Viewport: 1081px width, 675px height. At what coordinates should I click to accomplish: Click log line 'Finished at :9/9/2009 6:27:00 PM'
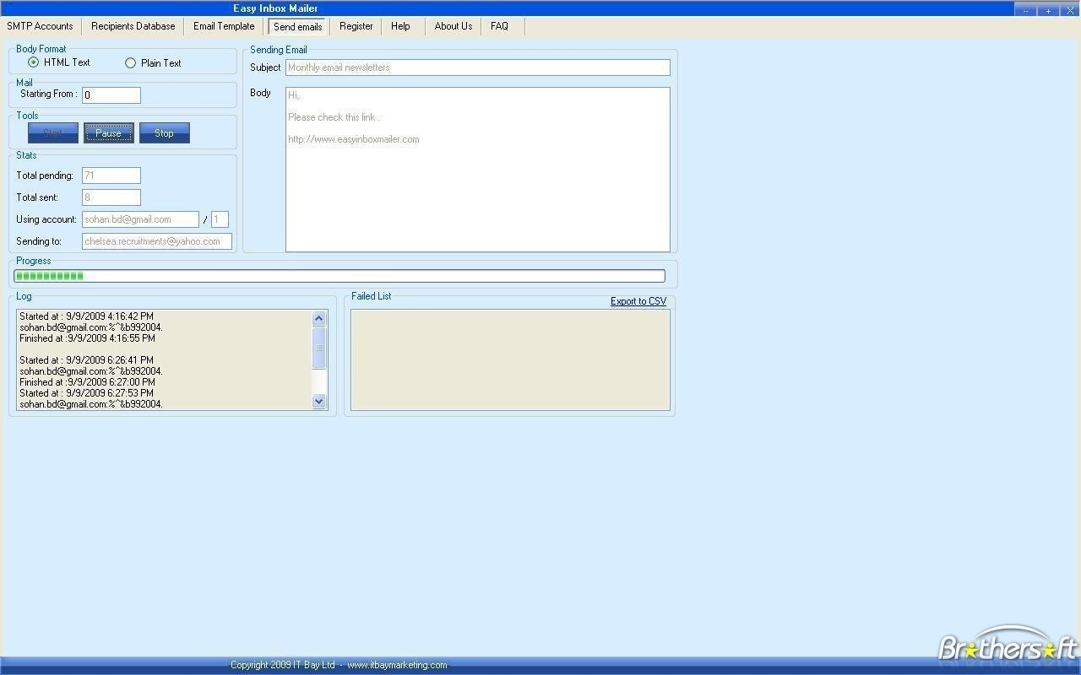point(88,382)
